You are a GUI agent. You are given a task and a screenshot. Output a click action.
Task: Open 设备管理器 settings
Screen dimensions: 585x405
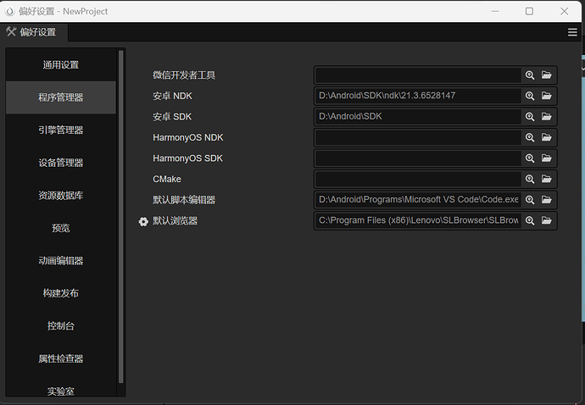61,163
